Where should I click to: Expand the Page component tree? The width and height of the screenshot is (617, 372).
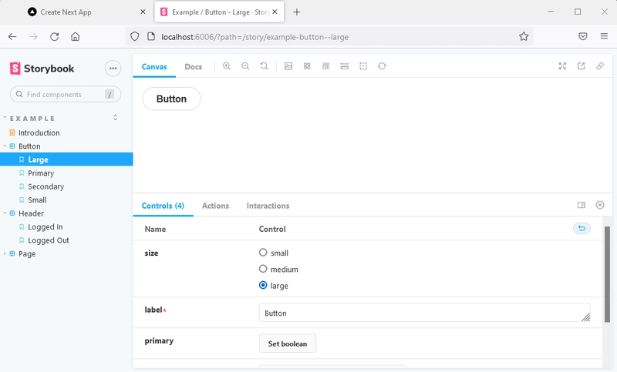coord(5,253)
